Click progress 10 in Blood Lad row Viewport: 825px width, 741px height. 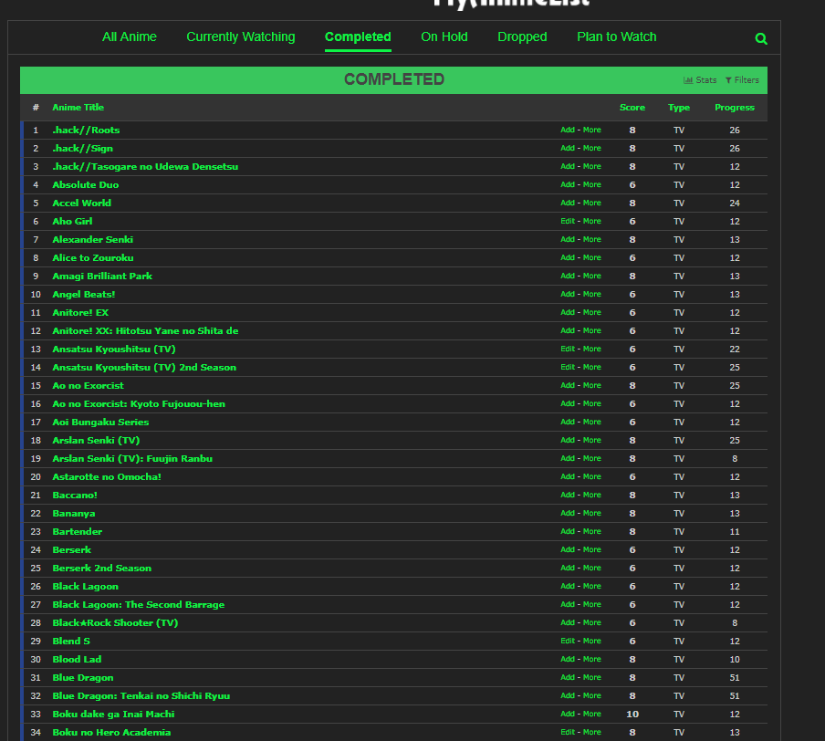(x=735, y=660)
